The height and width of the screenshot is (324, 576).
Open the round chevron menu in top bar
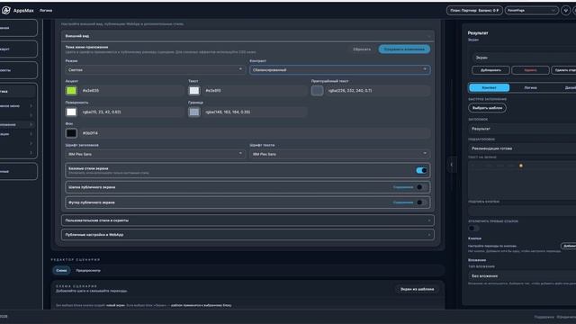[565, 10]
